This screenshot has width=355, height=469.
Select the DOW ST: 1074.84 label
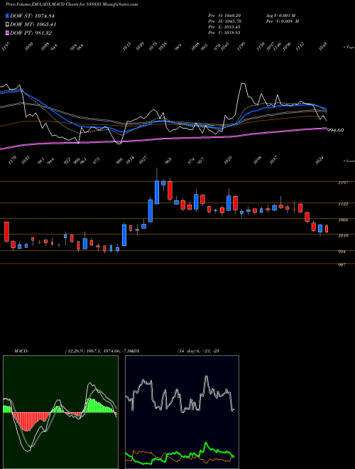coord(32,16)
